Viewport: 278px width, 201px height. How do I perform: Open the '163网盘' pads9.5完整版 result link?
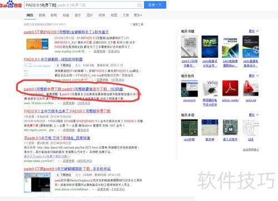(73, 89)
